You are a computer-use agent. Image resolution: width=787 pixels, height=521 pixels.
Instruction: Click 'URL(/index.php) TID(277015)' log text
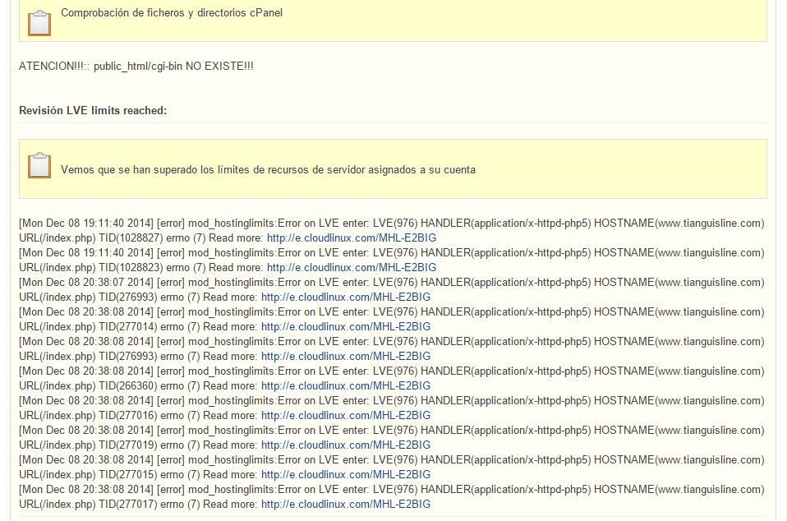[x=88, y=475]
